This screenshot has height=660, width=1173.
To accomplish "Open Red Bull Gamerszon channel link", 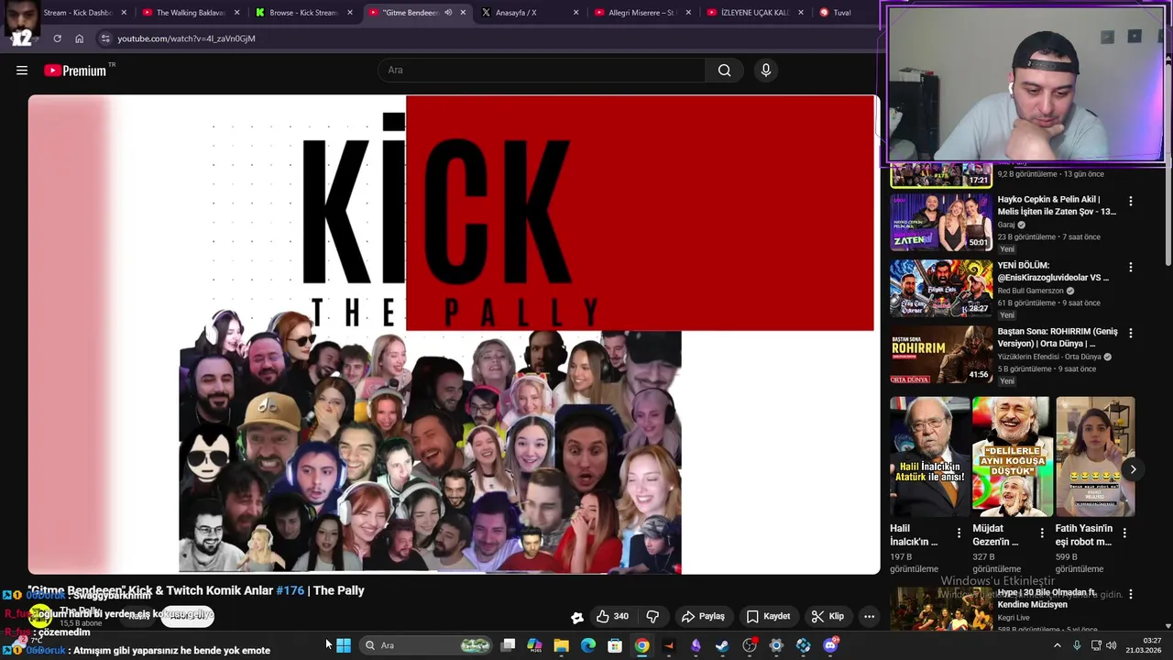I will [x=1031, y=291].
